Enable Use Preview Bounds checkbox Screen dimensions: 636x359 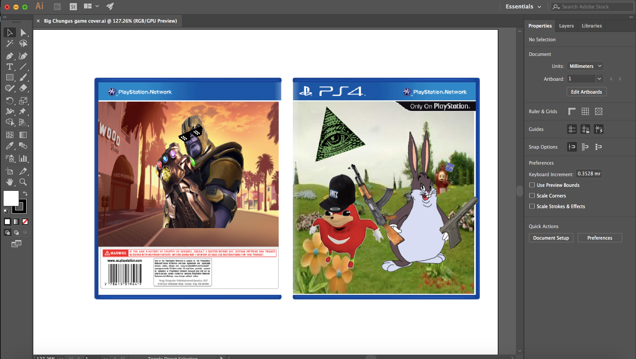coord(532,185)
